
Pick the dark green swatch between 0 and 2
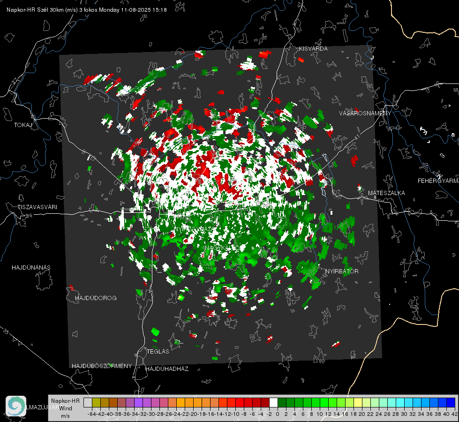pos(282,402)
